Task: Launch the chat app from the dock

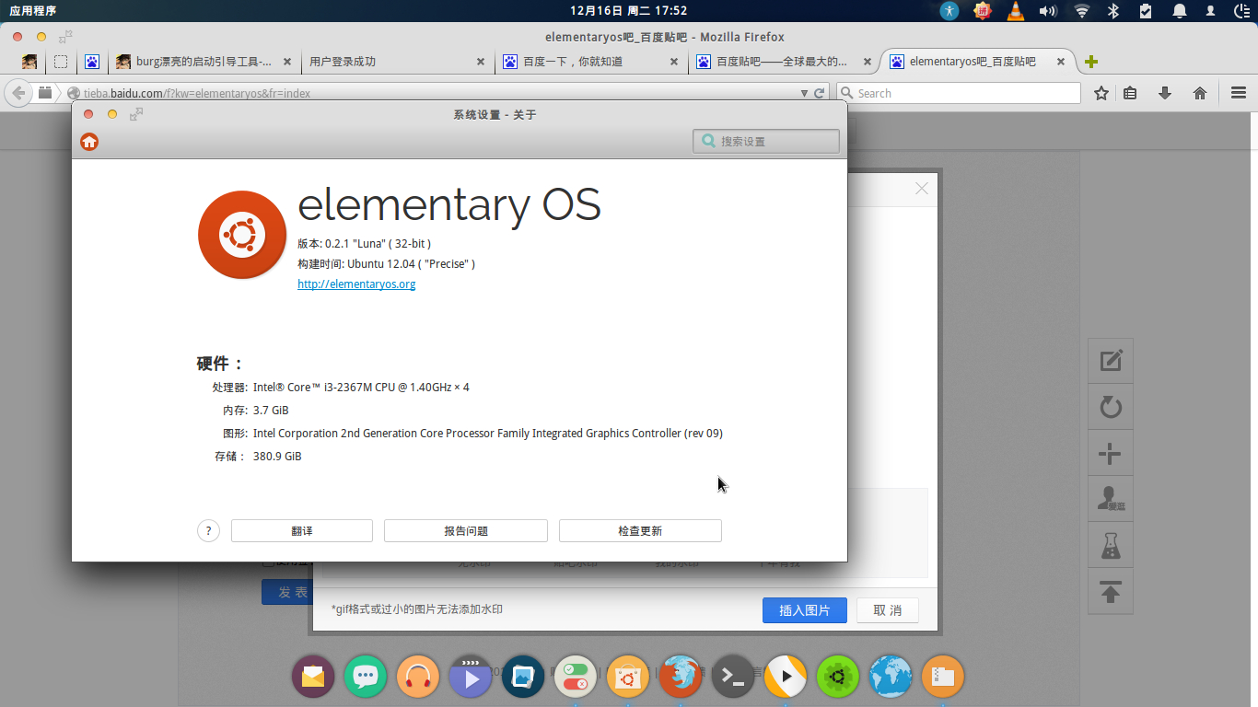Action: [x=366, y=678]
